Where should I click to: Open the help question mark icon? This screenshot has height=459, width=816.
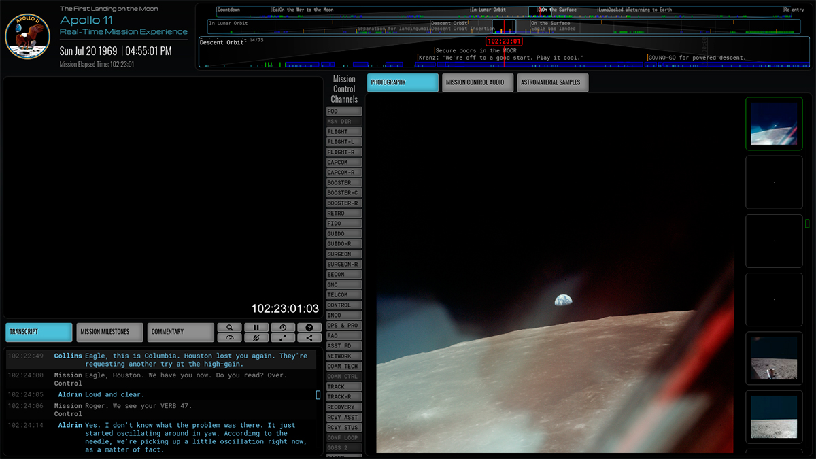[x=309, y=328]
